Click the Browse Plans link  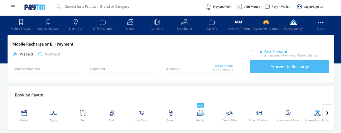224,66
